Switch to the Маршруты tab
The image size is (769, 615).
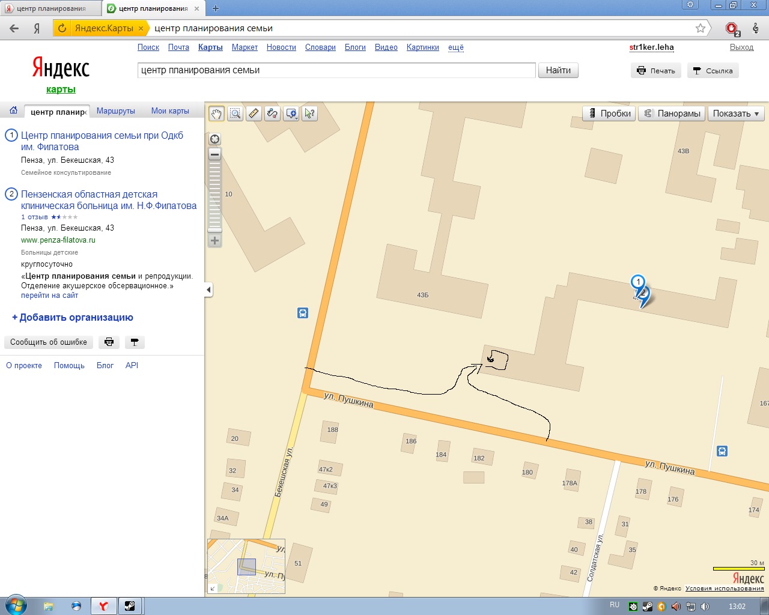click(116, 111)
